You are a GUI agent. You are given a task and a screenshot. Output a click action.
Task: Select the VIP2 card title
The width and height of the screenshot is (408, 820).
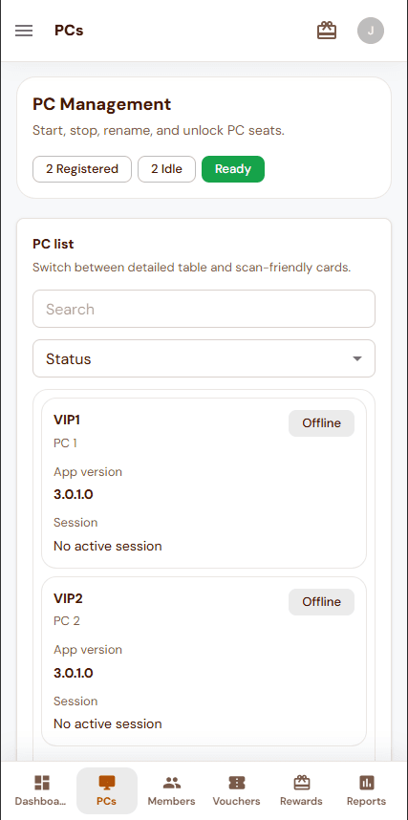pos(68,598)
